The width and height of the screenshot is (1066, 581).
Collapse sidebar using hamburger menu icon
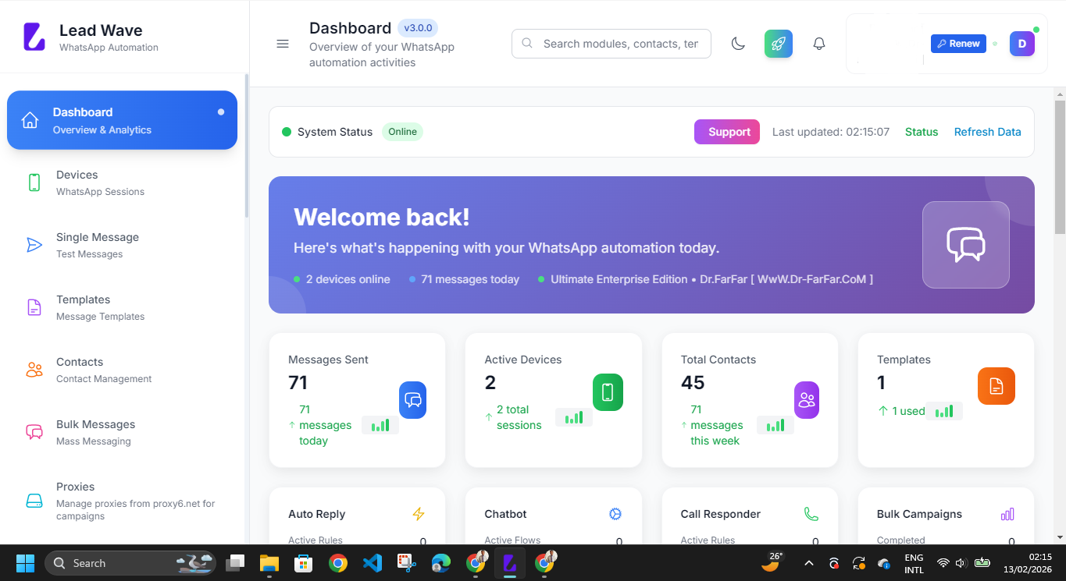(283, 44)
